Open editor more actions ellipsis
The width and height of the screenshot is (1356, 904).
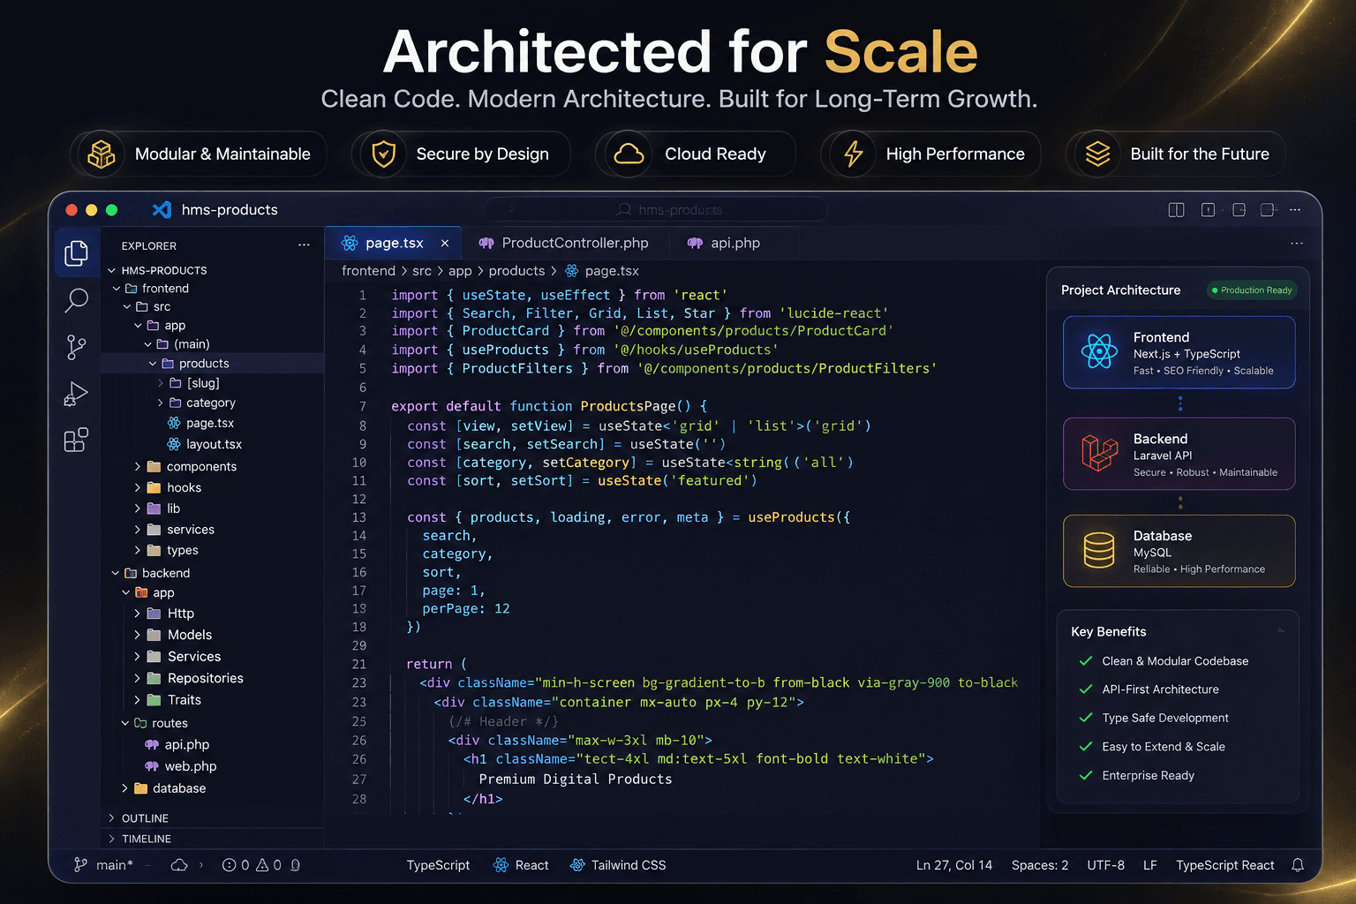(x=1296, y=243)
